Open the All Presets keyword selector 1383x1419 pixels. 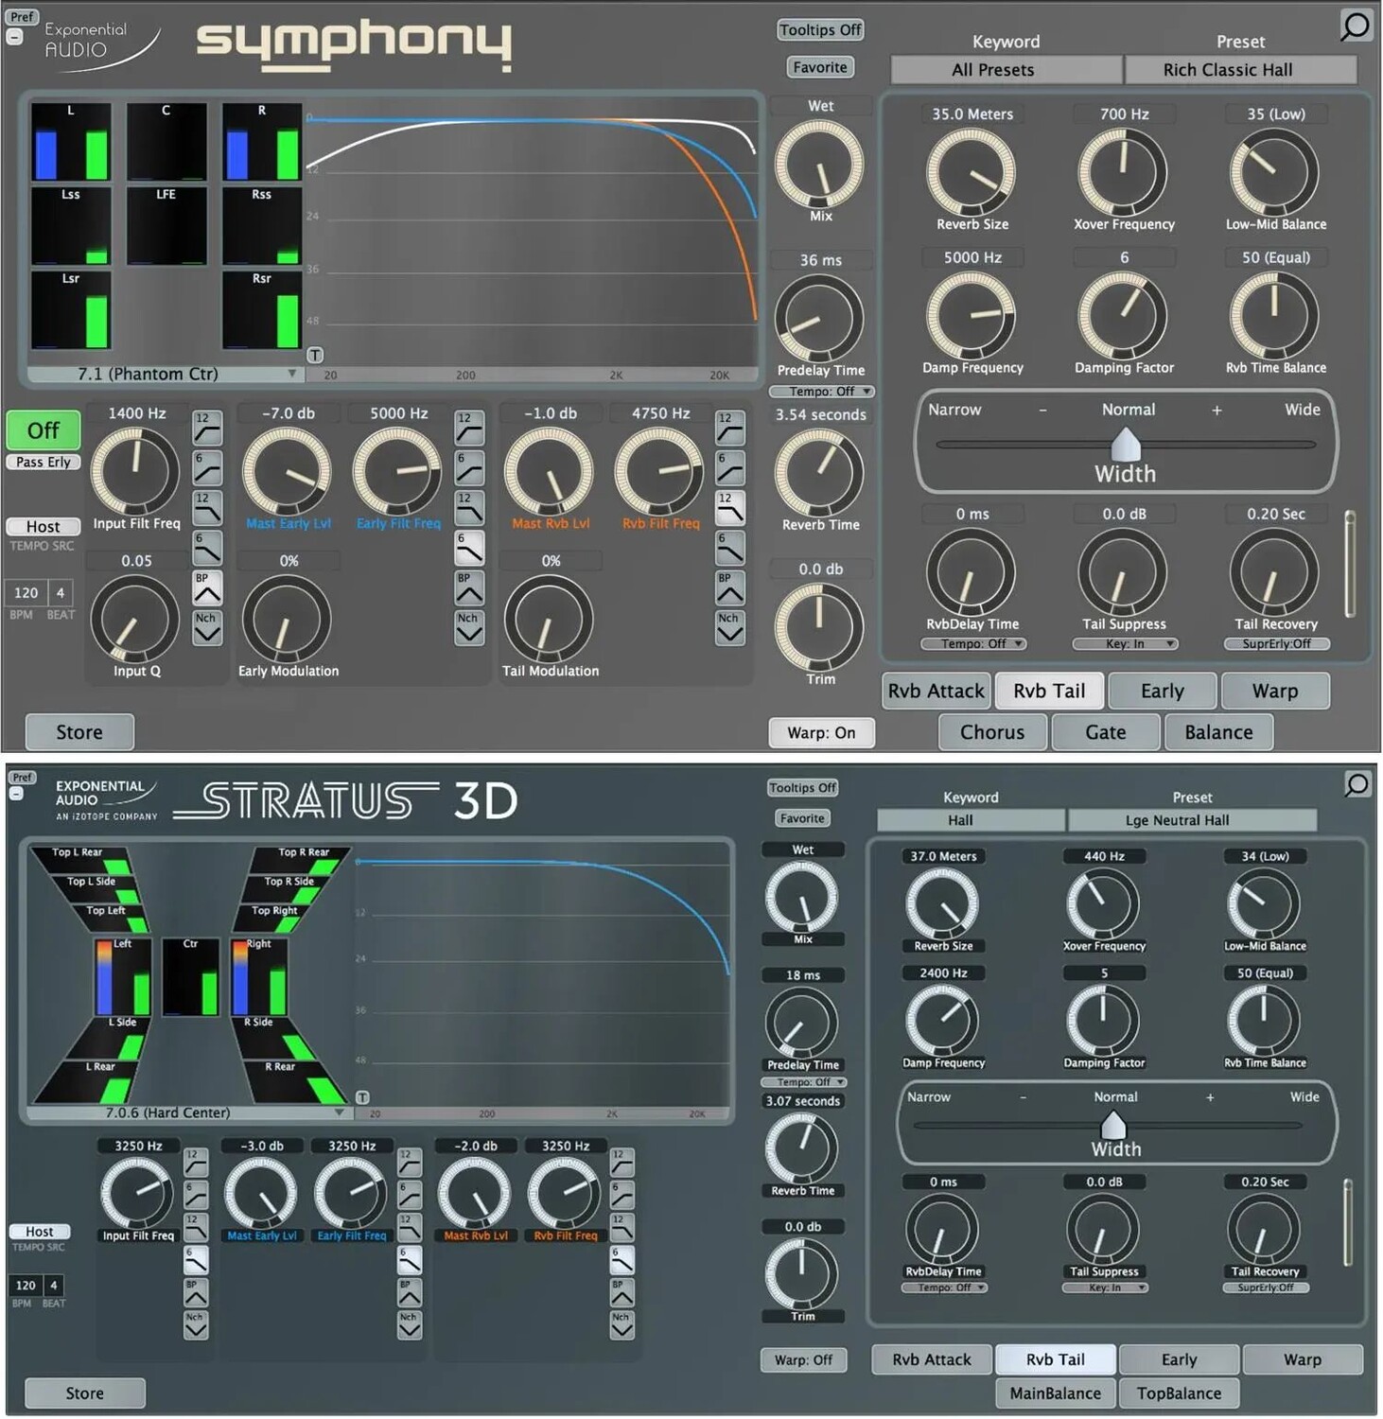(x=1007, y=70)
